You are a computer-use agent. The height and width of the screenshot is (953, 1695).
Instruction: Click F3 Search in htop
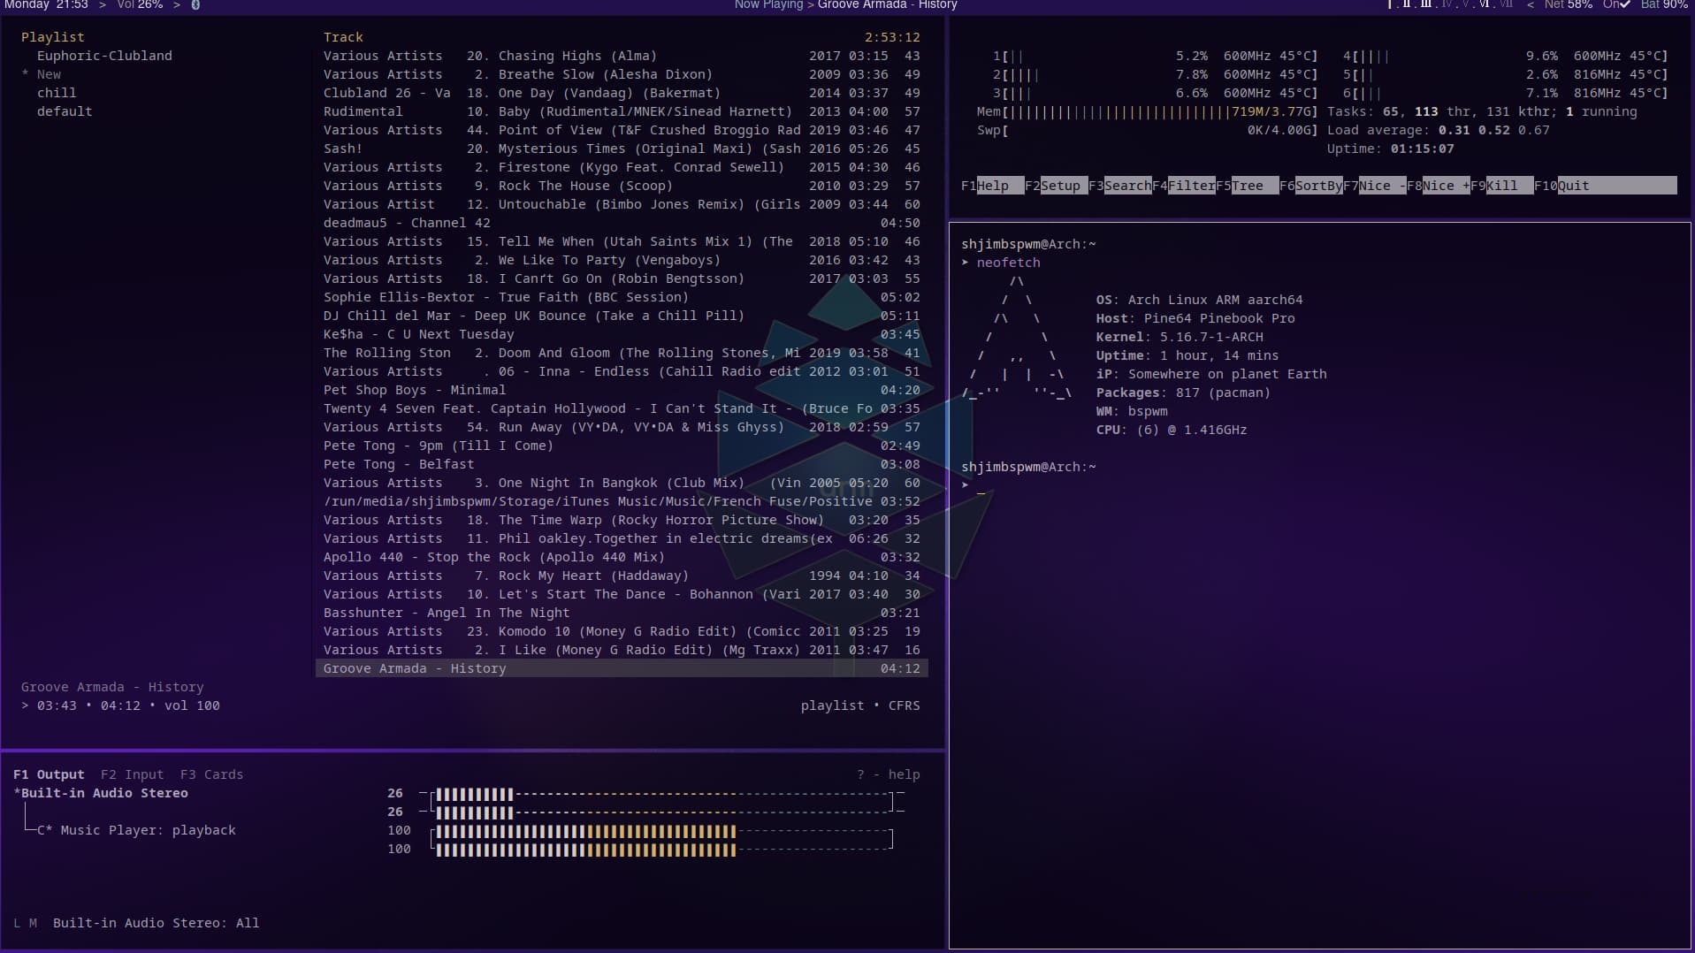tap(1119, 186)
